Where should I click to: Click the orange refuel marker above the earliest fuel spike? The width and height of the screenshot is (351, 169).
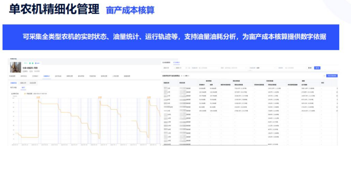coord(38,97)
